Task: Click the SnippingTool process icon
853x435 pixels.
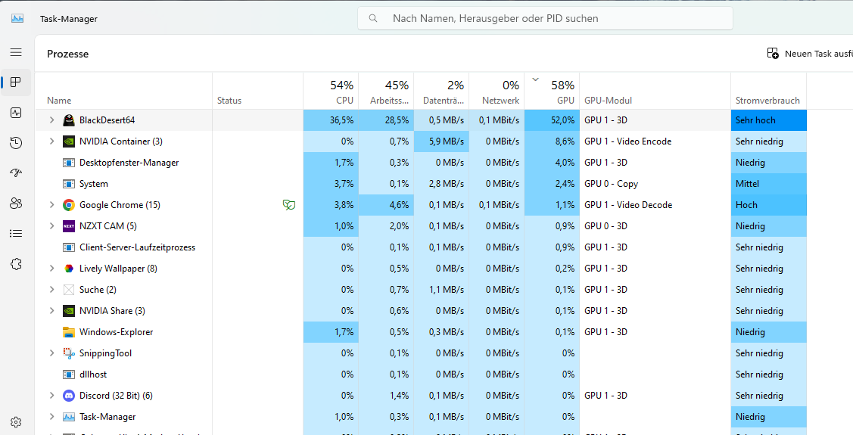Action: click(69, 353)
